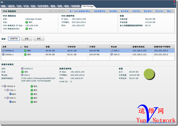This screenshot has height=126, width=178.
Task: Switch to the 性能 tab
Action: click(33, 6)
